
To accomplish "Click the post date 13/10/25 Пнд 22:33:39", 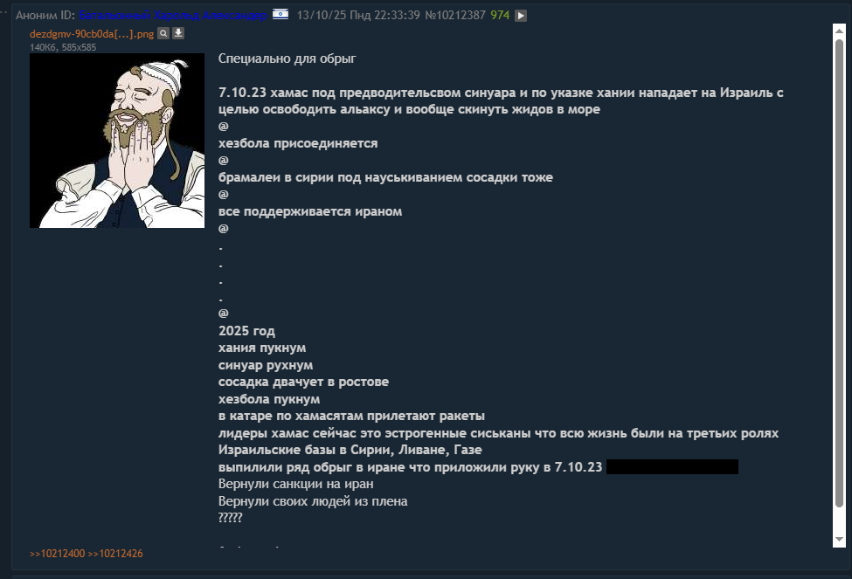I will coord(358,15).
